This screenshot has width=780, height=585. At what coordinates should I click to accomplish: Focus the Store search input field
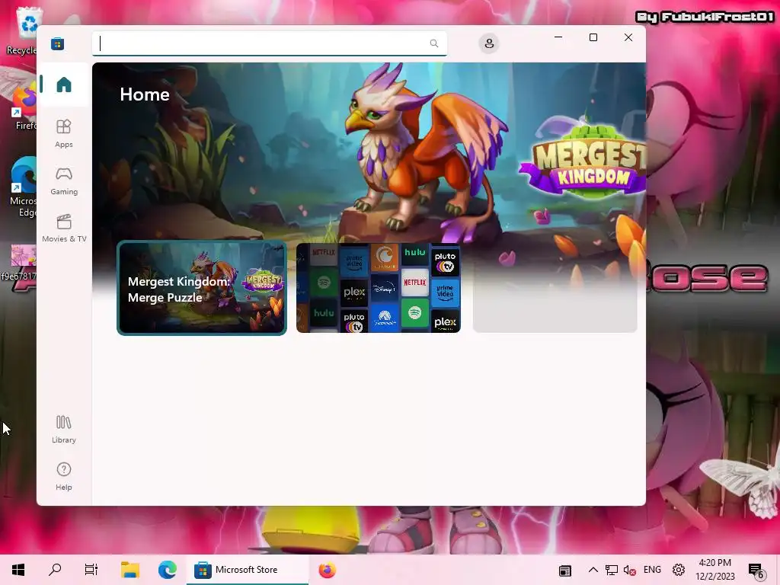coord(269,43)
